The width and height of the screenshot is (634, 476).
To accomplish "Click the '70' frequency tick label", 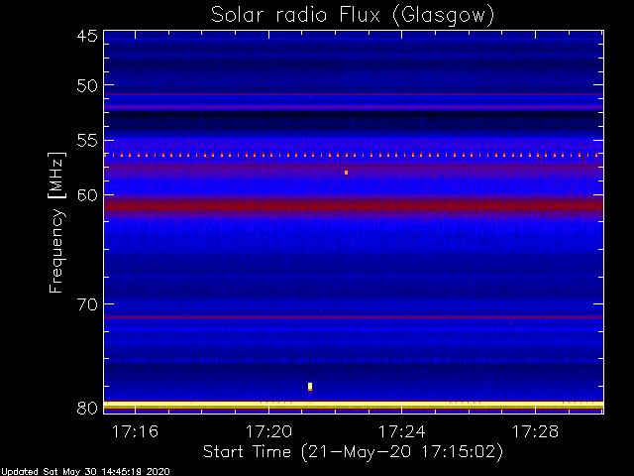I will (87, 304).
